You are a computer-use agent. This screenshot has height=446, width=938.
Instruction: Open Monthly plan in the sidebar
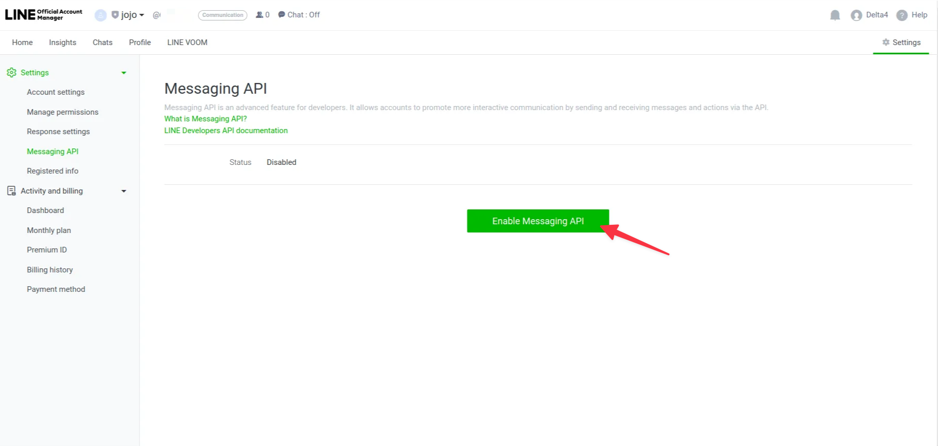point(49,230)
